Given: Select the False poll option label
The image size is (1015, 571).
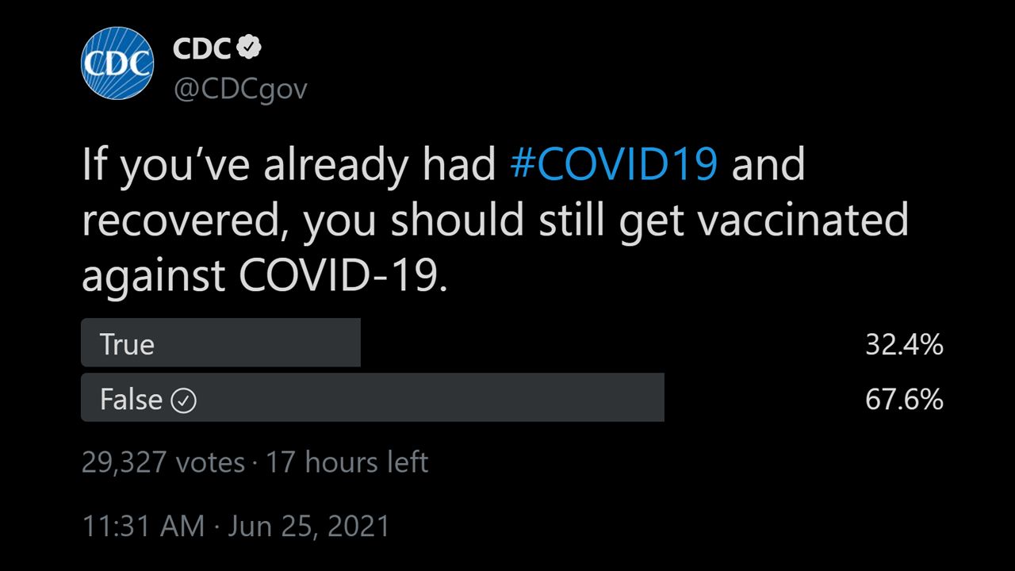Looking at the screenshot, I should (x=131, y=399).
